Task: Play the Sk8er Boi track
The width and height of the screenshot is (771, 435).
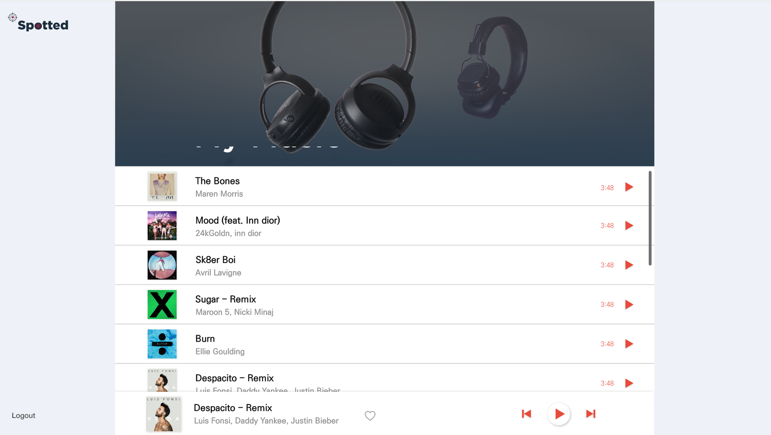Action: click(629, 265)
